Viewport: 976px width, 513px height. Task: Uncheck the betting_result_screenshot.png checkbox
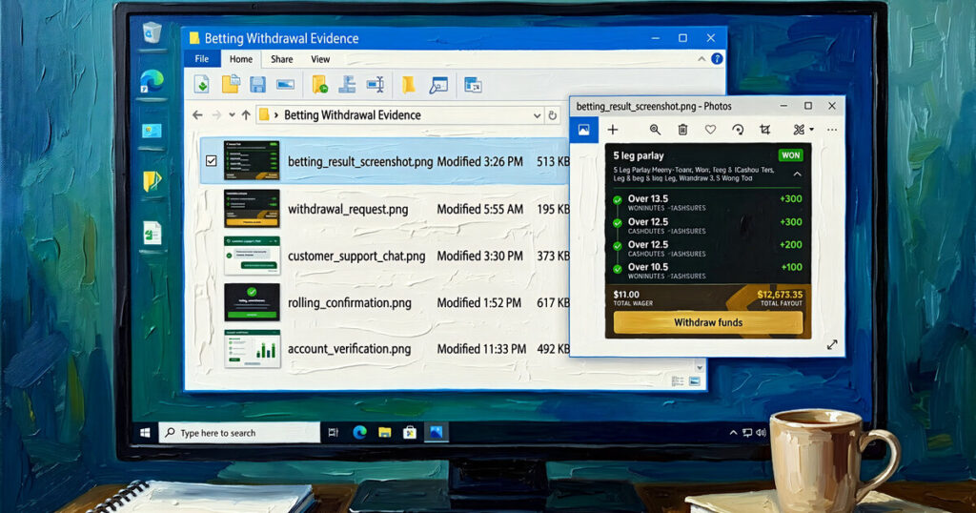coord(211,160)
